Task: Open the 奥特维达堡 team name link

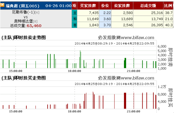Action: click(x=23, y=21)
